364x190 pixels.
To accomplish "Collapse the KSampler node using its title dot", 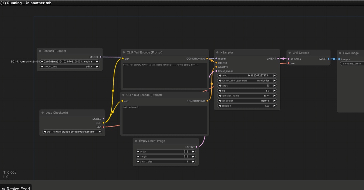I will tap(217, 52).
